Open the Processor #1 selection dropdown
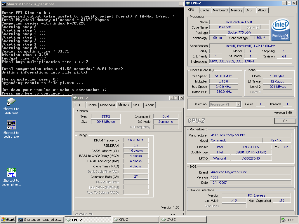Viewport: 299px width, 224px height. click(x=238, y=104)
